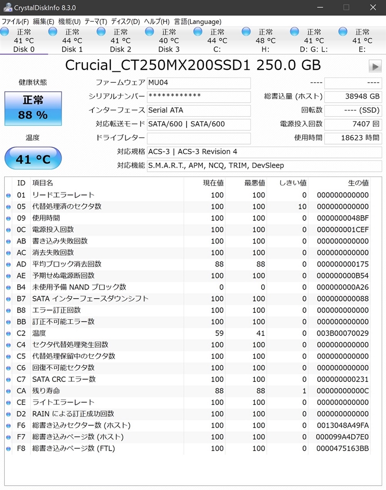386x490 pixels.
Task: Click the 正常 88% health status button
Action: tap(33, 109)
